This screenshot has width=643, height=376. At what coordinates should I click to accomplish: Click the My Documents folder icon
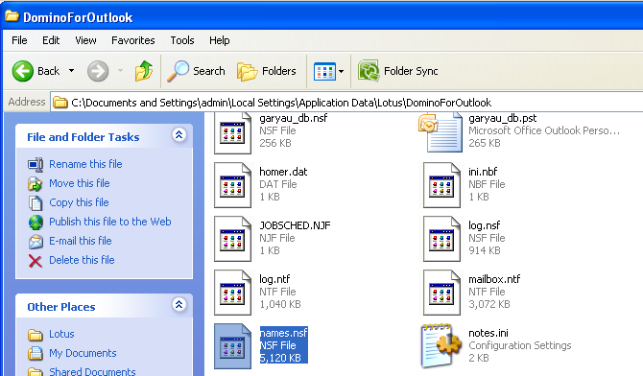tap(36, 353)
